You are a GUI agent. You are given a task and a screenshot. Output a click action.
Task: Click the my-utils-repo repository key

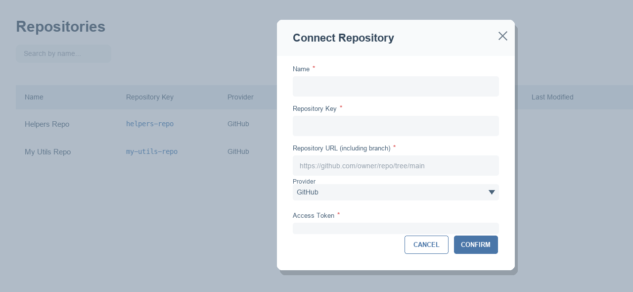coord(152,151)
